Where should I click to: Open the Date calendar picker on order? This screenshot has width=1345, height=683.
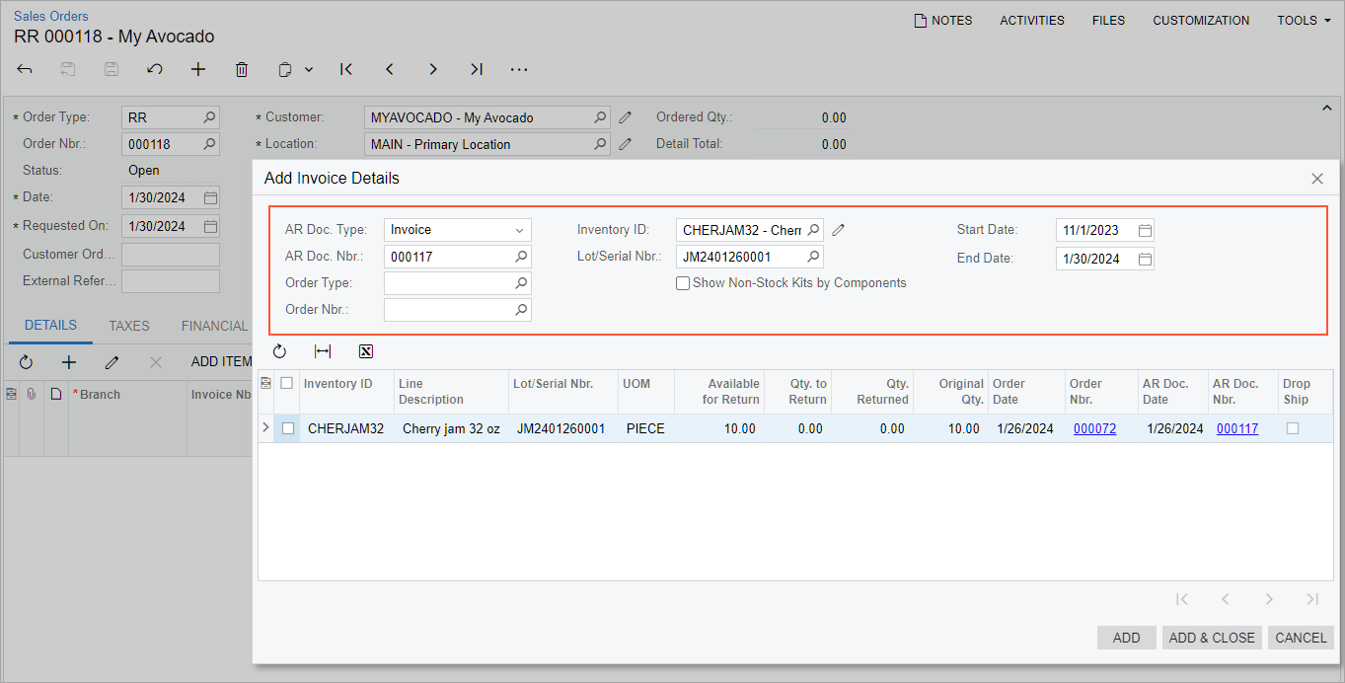click(x=210, y=197)
